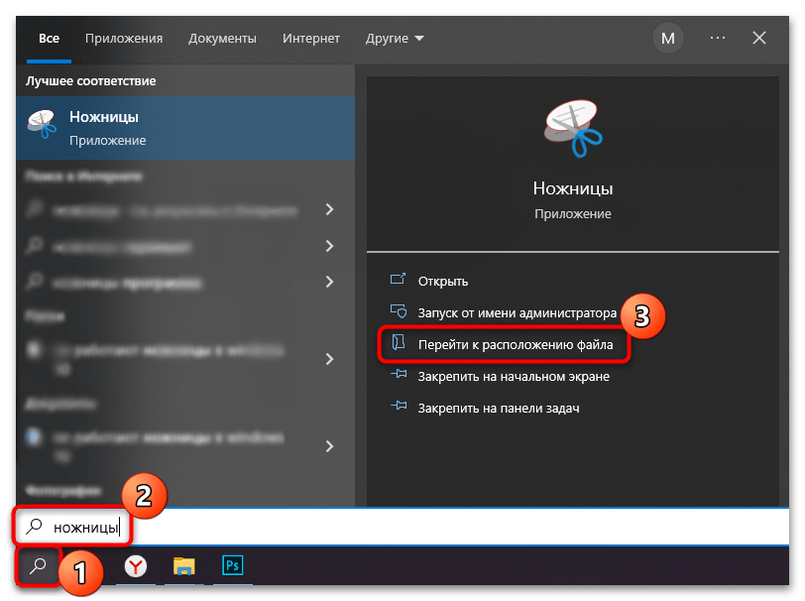The width and height of the screenshot is (805, 601).
Task: Choose Запуск от имени администратора
Action: point(517,312)
